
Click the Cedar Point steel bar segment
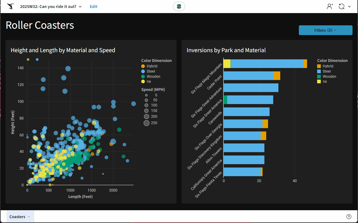pos(248,76)
